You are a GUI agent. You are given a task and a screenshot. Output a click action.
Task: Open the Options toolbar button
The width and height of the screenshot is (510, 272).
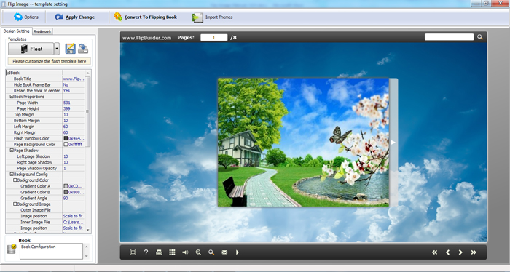pos(26,17)
